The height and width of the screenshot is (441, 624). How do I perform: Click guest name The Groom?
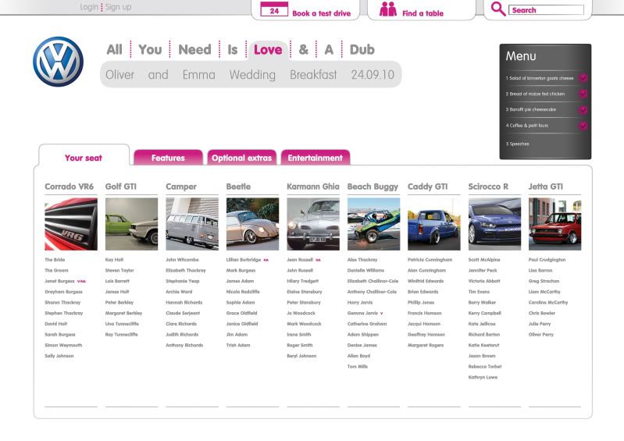(x=56, y=270)
